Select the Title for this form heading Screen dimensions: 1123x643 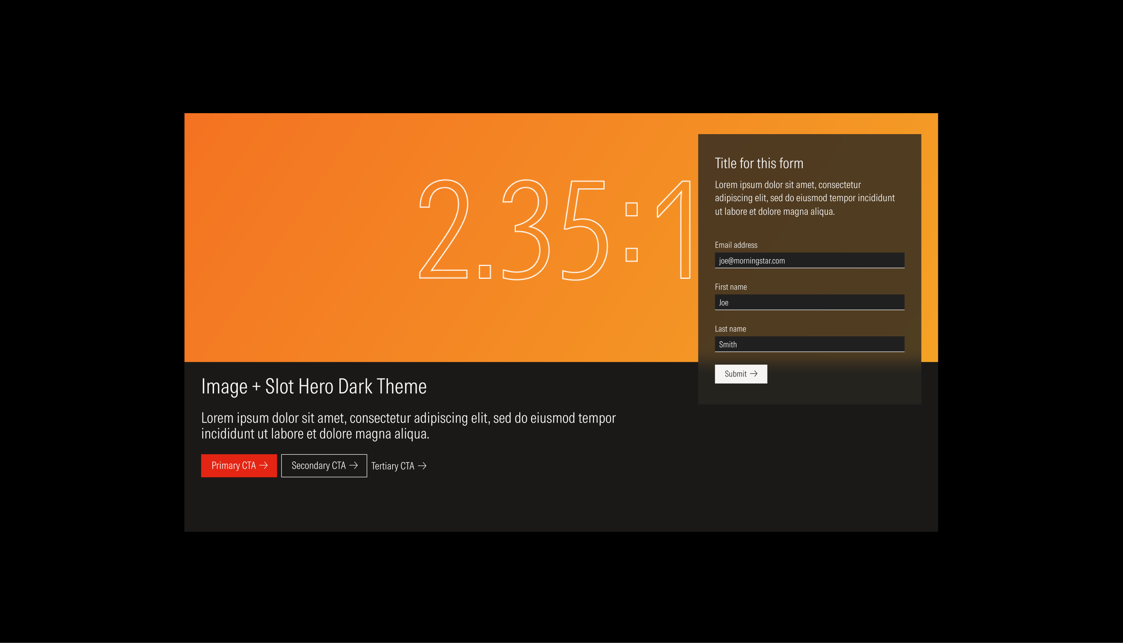click(x=759, y=163)
